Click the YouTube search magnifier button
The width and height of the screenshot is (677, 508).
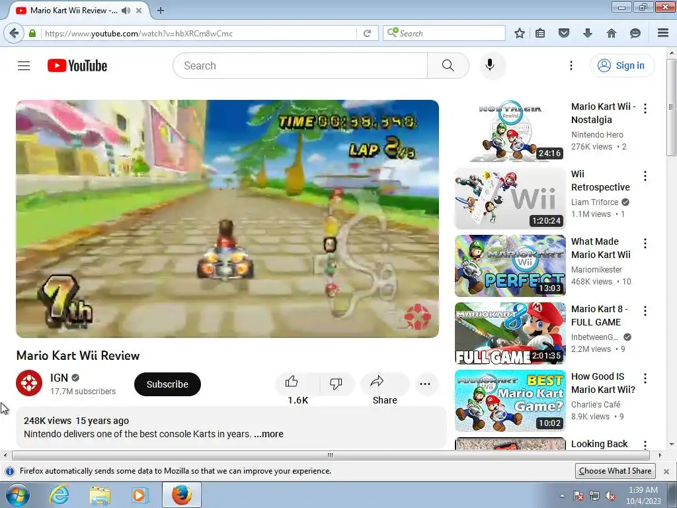448,65
